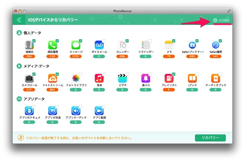Select the Video (ビデオ) clapperboard icon
This screenshot has width=245, height=161.
(x=122, y=78)
